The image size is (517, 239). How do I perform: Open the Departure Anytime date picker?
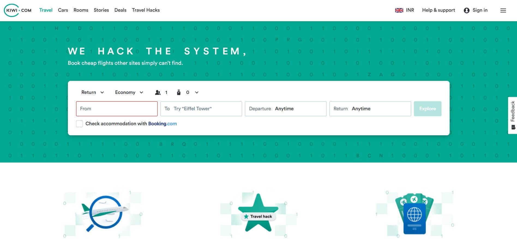(285, 109)
